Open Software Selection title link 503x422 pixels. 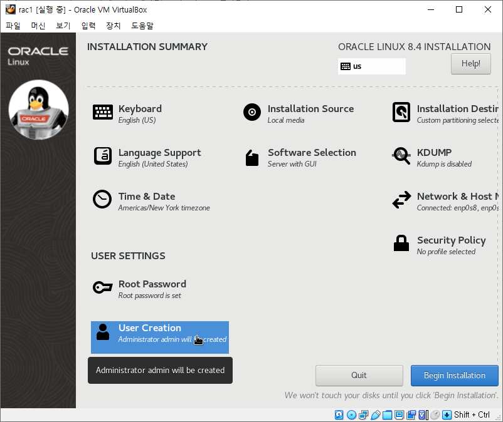point(312,153)
